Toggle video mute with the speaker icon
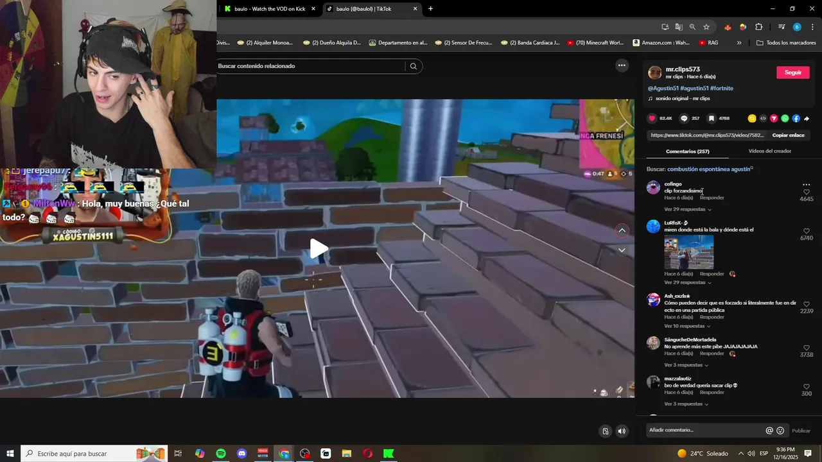Image resolution: width=822 pixels, height=462 pixels. pos(622,431)
